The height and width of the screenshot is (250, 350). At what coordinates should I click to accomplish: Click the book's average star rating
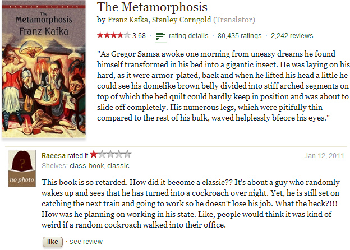114,35
